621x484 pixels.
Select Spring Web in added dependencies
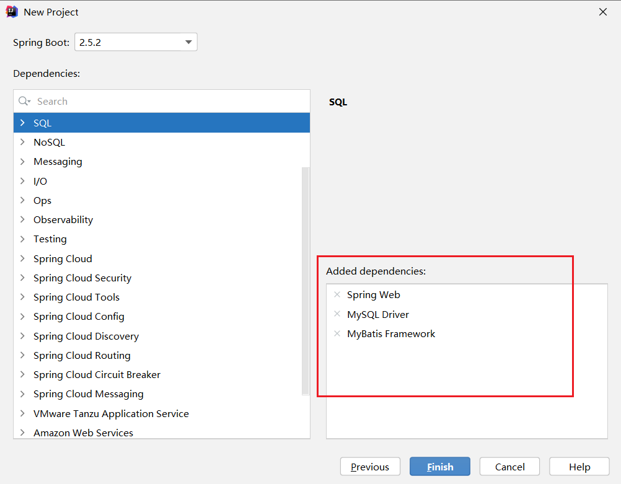point(374,295)
